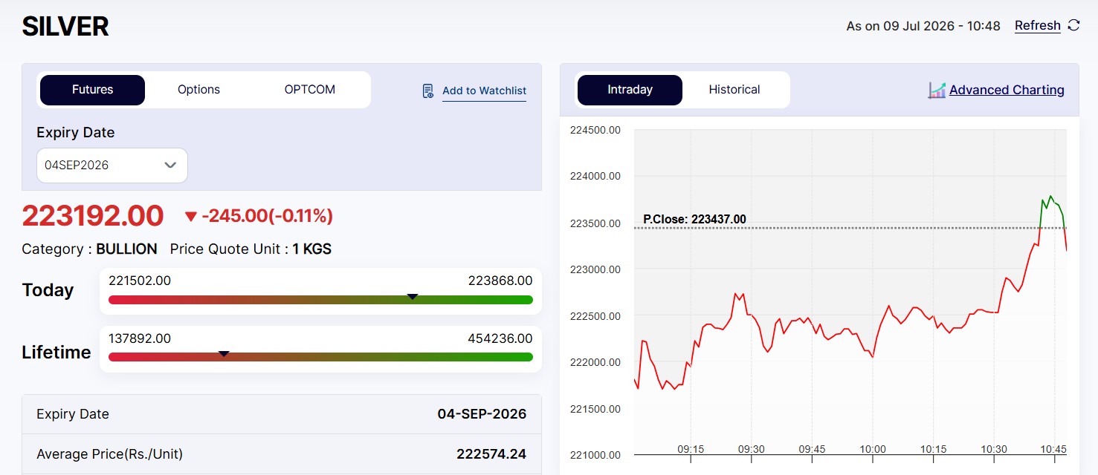
Task: Click the Today gradient range bar
Action: [320, 300]
